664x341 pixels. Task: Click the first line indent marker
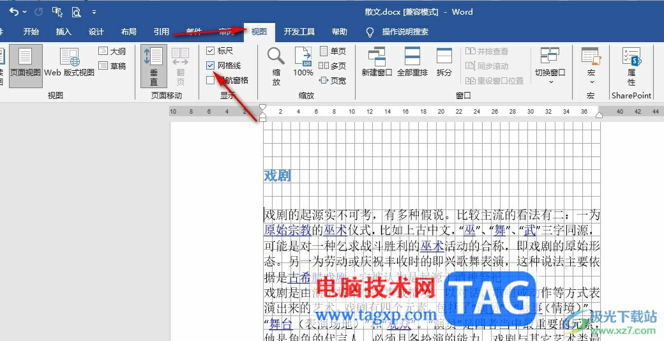262,107
